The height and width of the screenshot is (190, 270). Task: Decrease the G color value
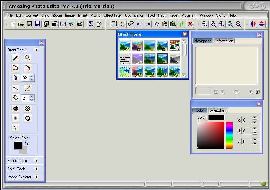[255, 133]
